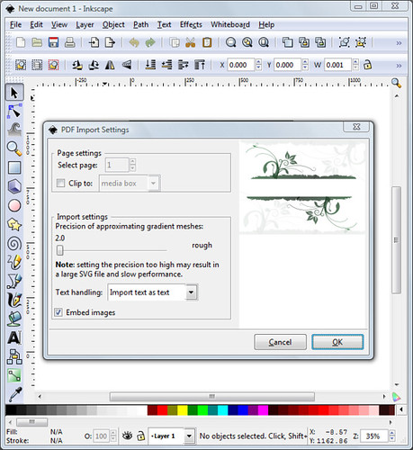The width and height of the screenshot is (413, 450).
Task: Flip selection horizontally icon
Action: pos(110,65)
